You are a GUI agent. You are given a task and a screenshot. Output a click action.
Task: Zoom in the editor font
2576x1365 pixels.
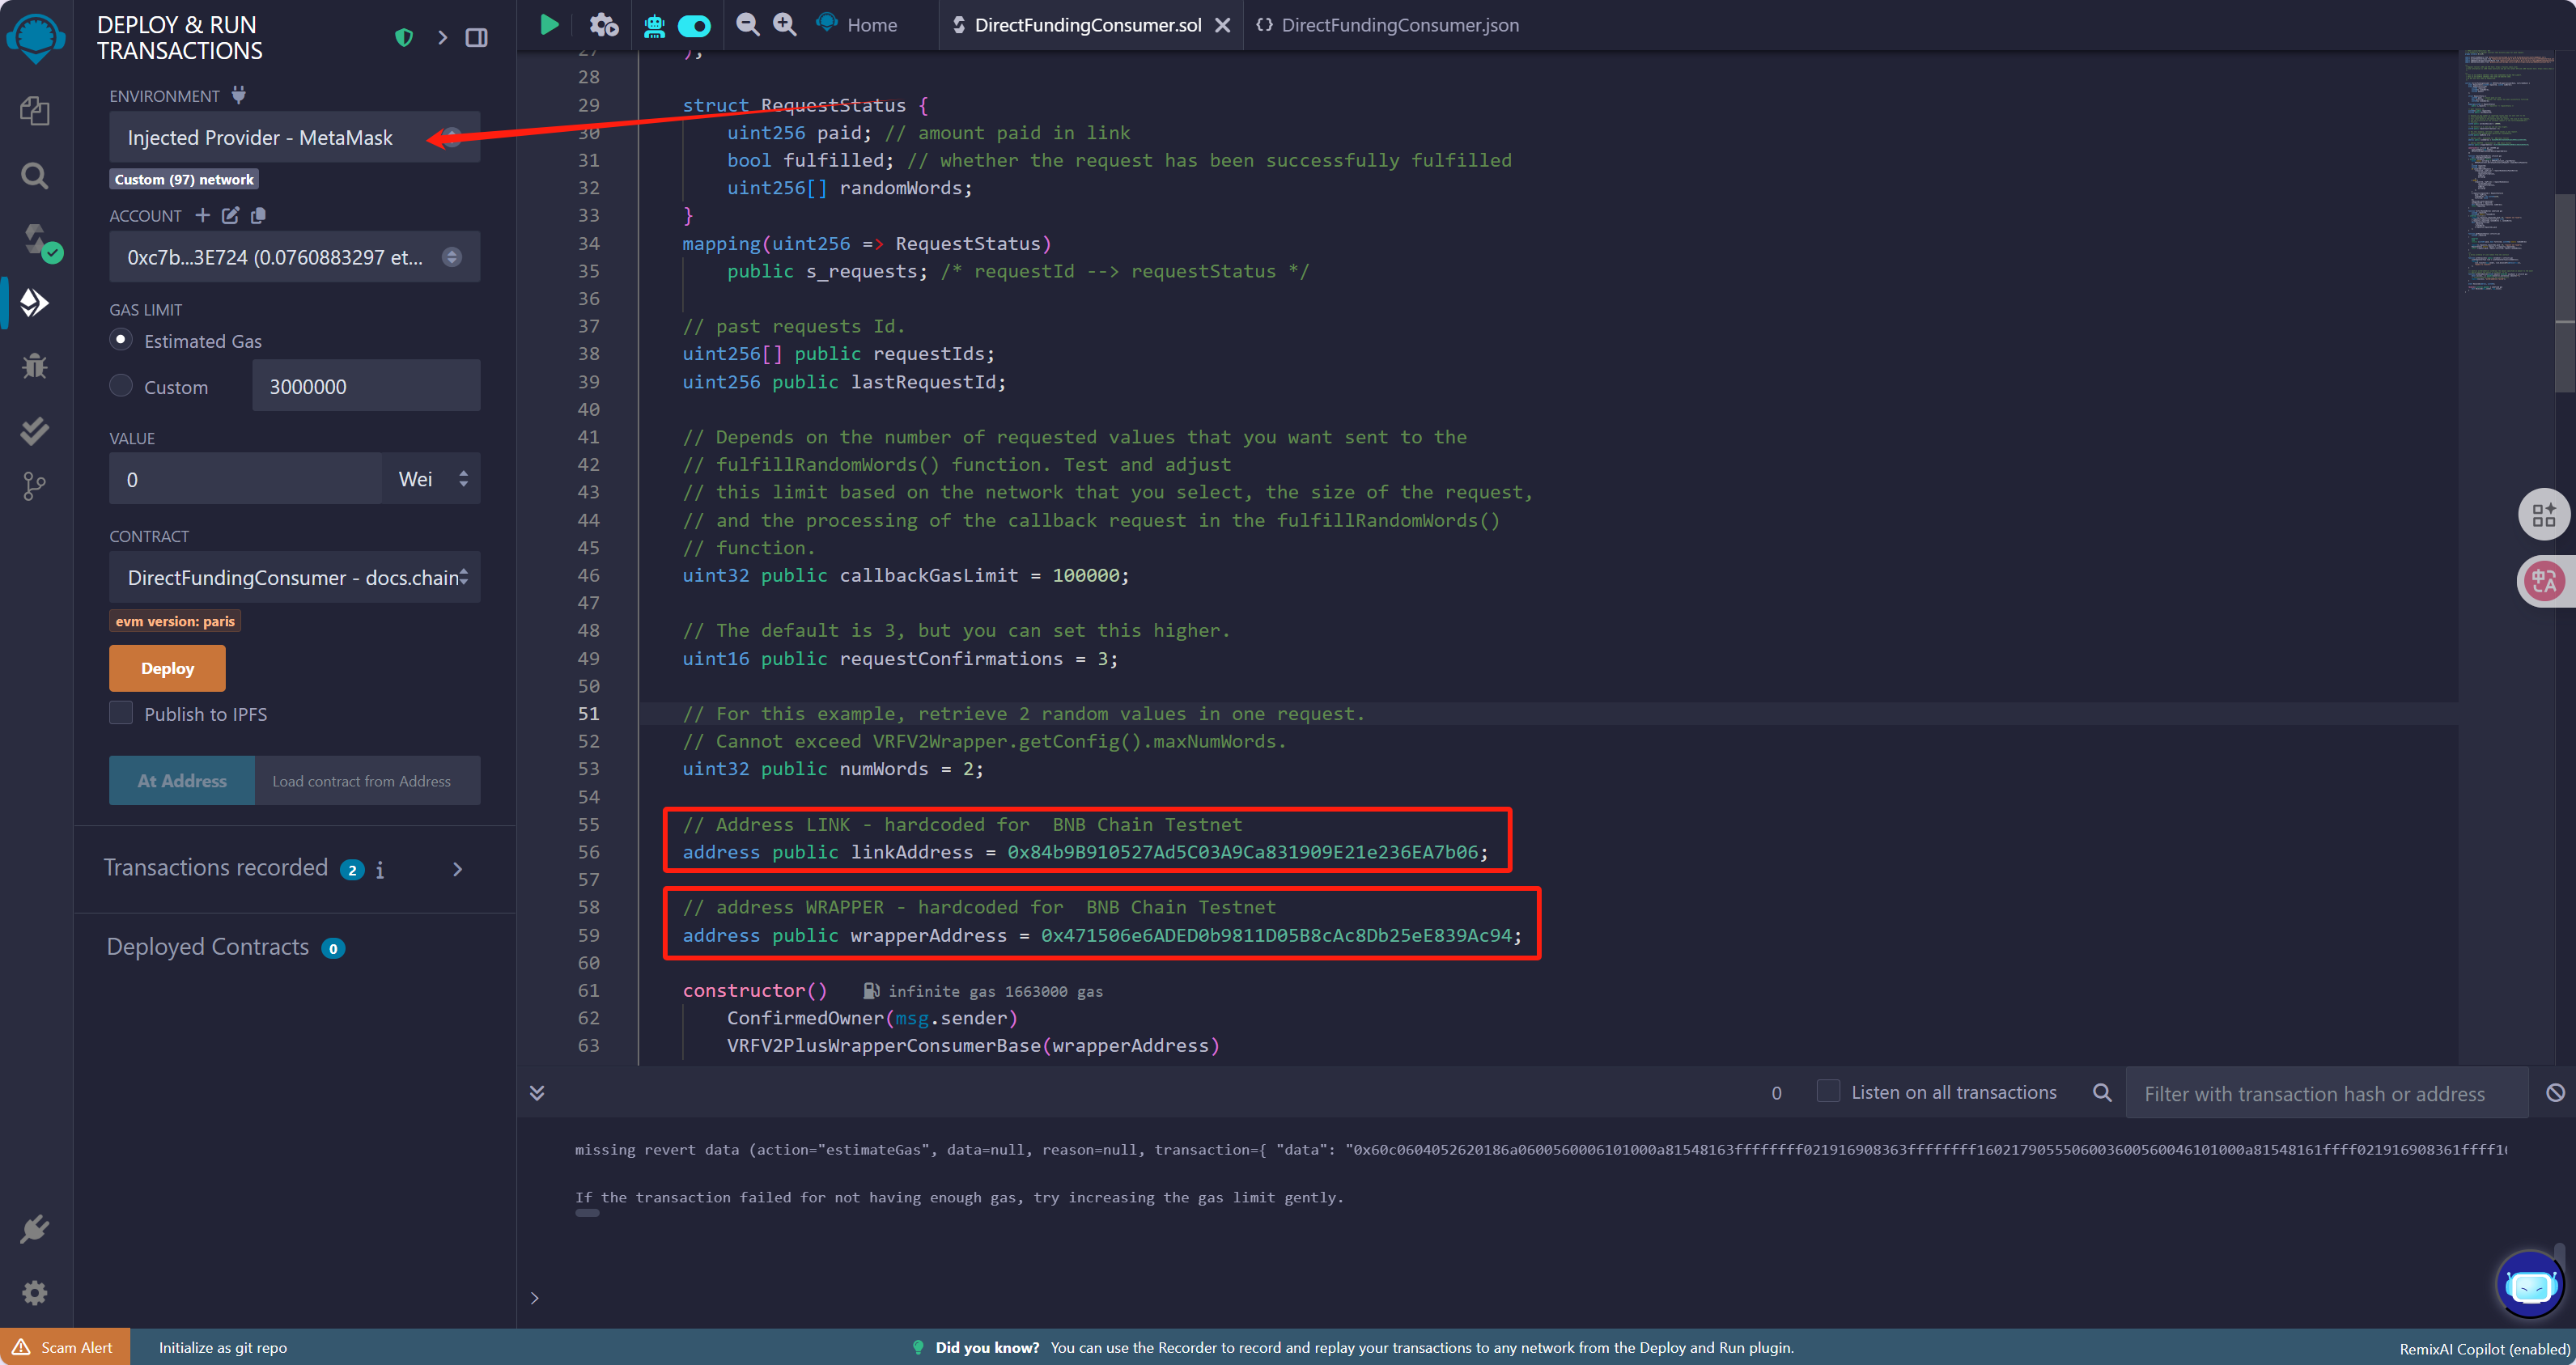[x=785, y=24]
